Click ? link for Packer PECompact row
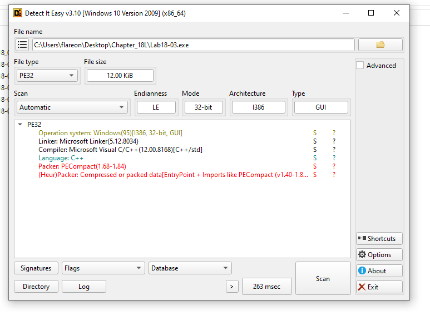430x315 pixels. click(334, 166)
